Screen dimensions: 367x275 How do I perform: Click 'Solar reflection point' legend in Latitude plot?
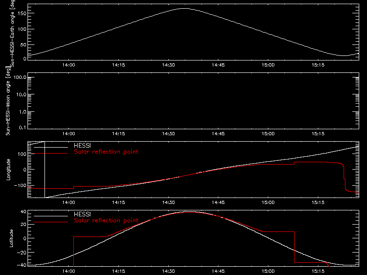[106, 220]
